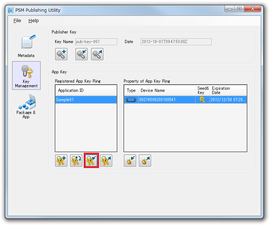This screenshot has width=270, height=225.
Task: Click the Expiration Date column header
Action: 228,90
